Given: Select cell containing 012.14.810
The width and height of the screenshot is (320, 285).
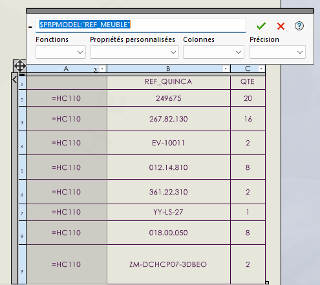Looking at the screenshot, I should tap(169, 167).
